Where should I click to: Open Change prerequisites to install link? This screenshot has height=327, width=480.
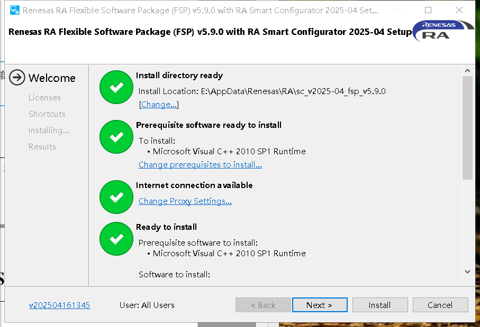(200, 165)
